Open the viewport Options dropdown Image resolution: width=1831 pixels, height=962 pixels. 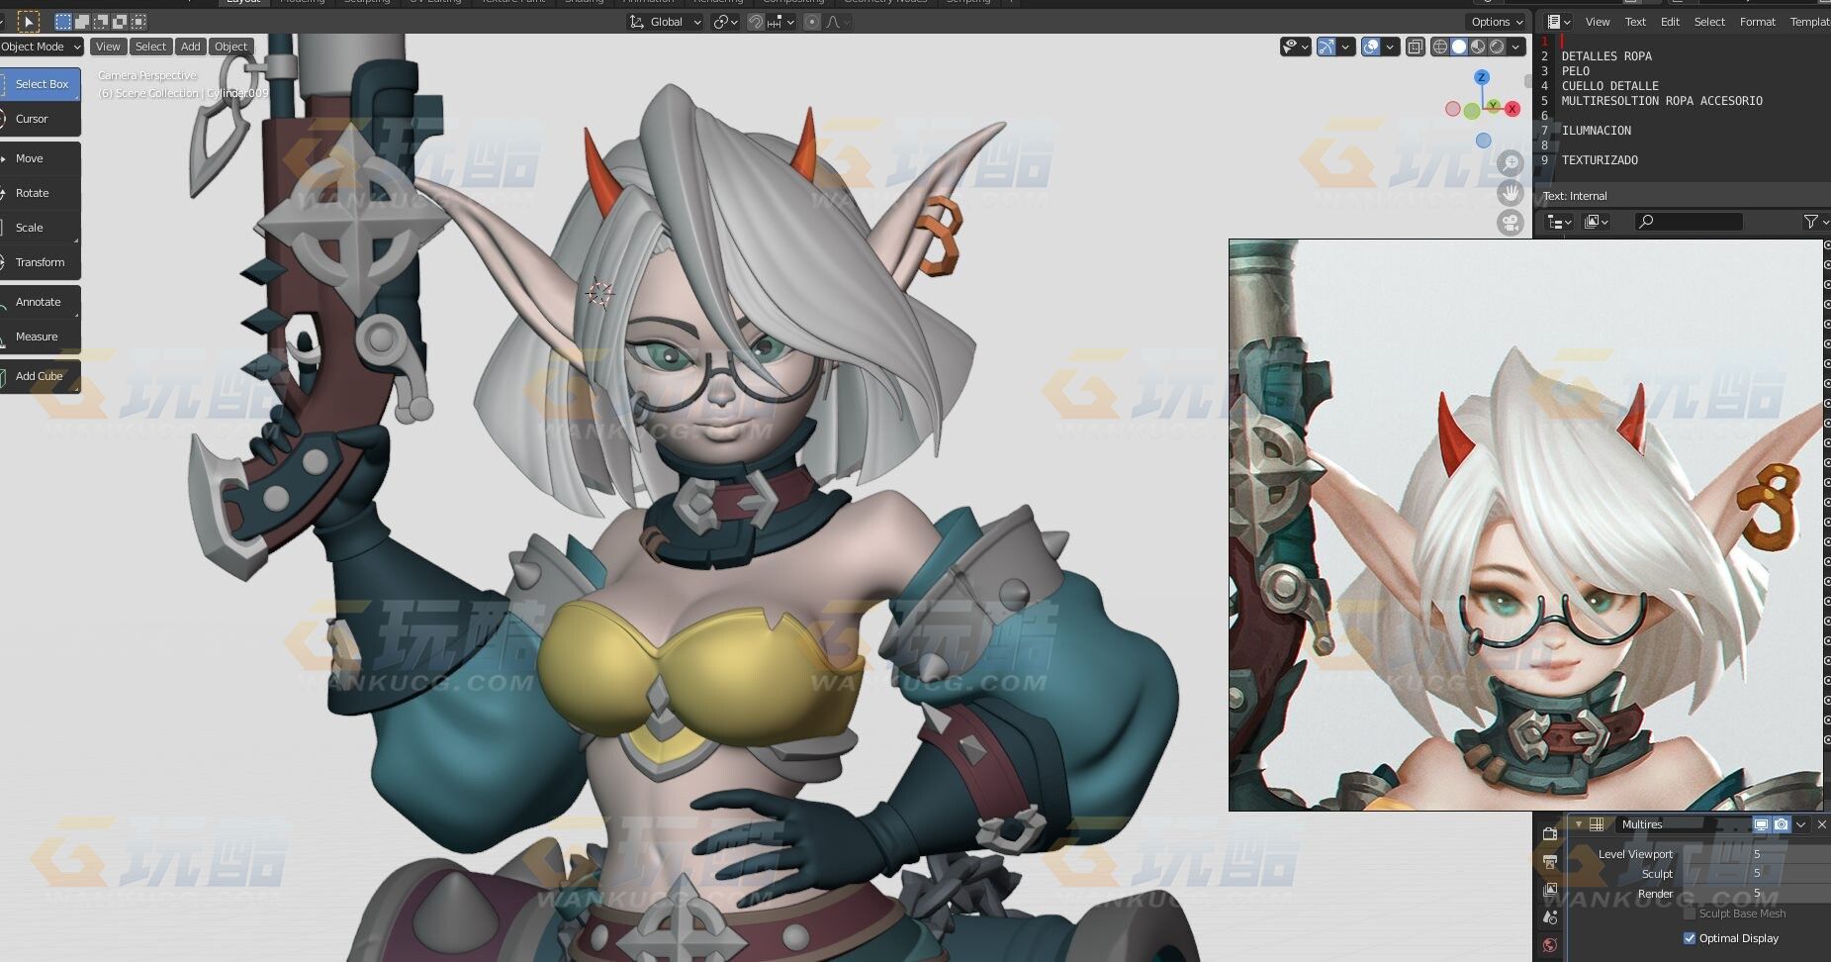click(x=1497, y=22)
